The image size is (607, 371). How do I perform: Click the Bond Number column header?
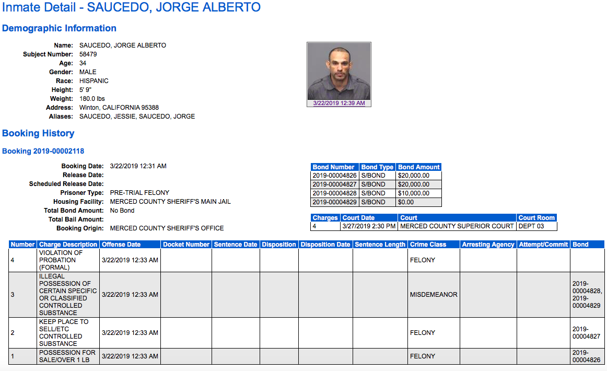point(334,167)
